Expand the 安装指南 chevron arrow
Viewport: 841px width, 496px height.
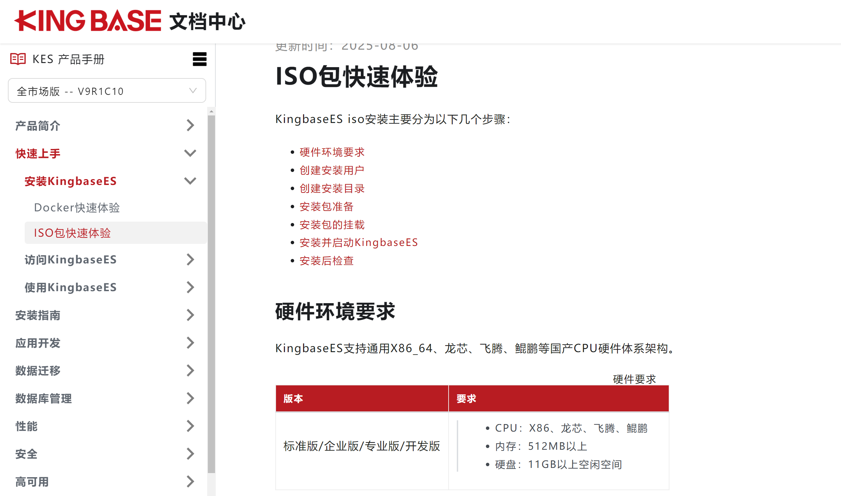point(190,315)
